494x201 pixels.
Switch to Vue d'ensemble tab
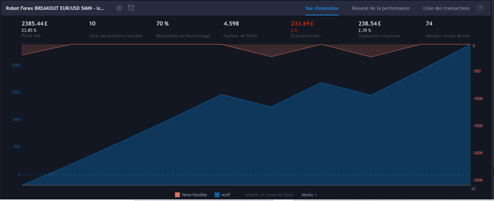(x=322, y=8)
